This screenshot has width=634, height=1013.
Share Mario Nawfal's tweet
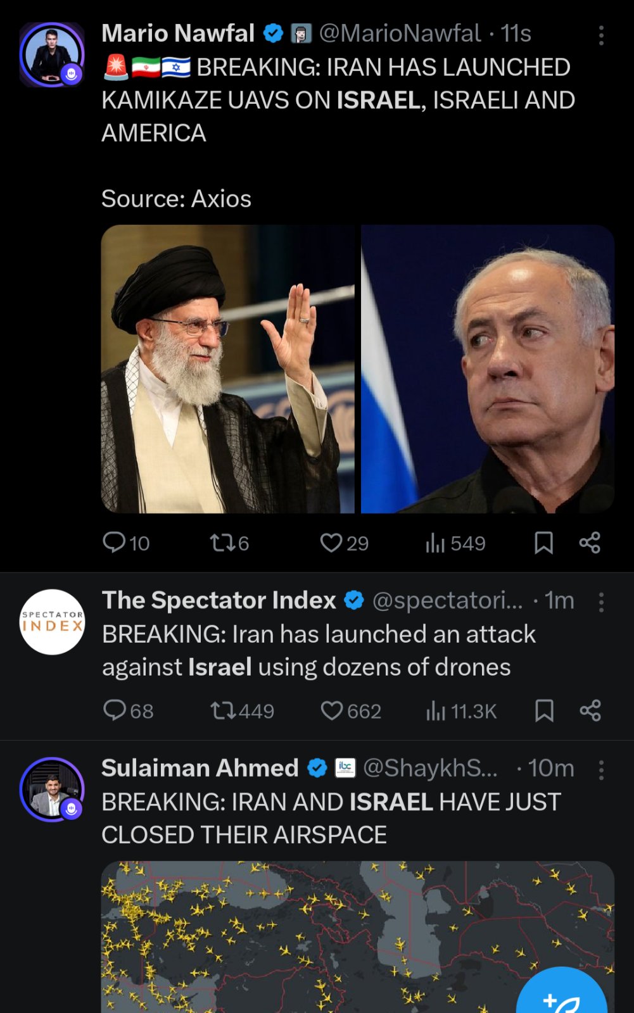[x=590, y=543]
